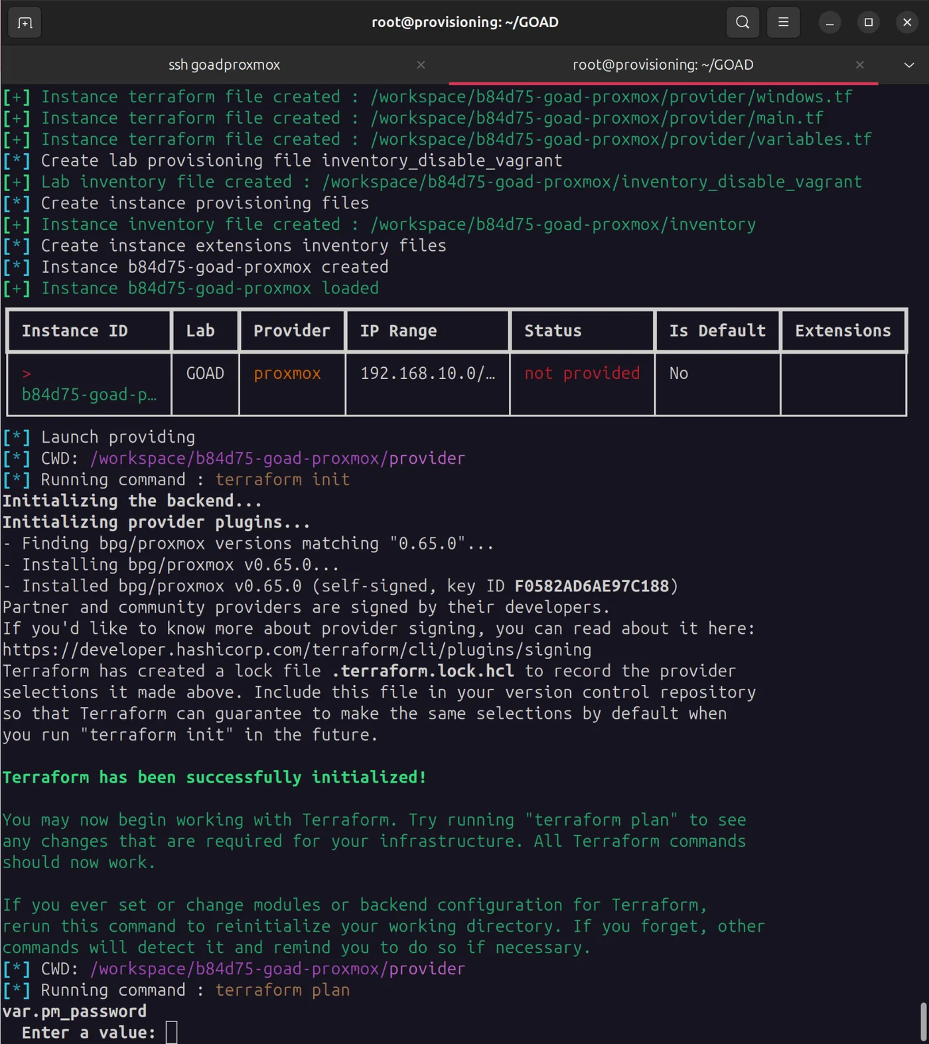This screenshot has height=1044, width=929.
Task: Expand the tab list dropdown chevron
Action: [x=909, y=65]
